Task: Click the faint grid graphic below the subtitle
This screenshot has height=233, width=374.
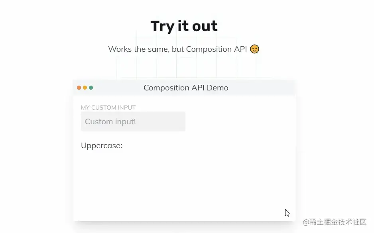Action: [x=187, y=68]
